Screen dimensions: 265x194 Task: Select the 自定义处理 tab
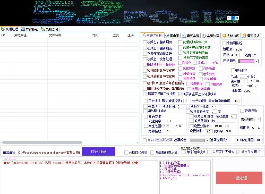(x=152, y=36)
